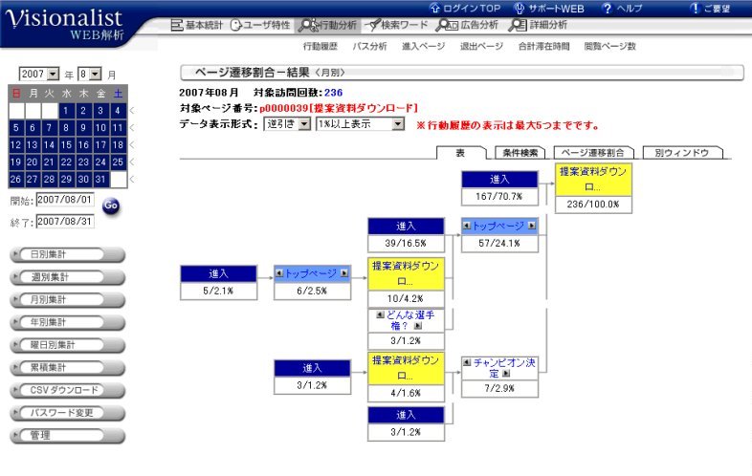
Task: Open サポートWEB link in header
Action: (x=549, y=9)
